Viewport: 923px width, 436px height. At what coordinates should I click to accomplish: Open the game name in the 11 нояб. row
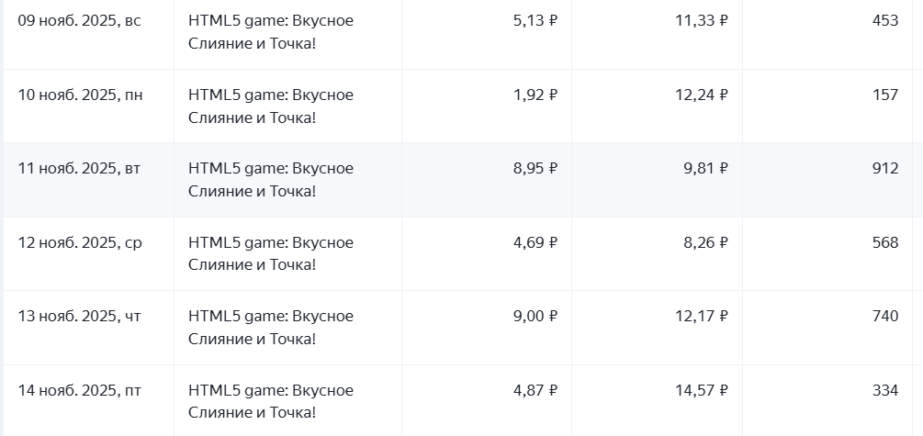tap(270, 179)
